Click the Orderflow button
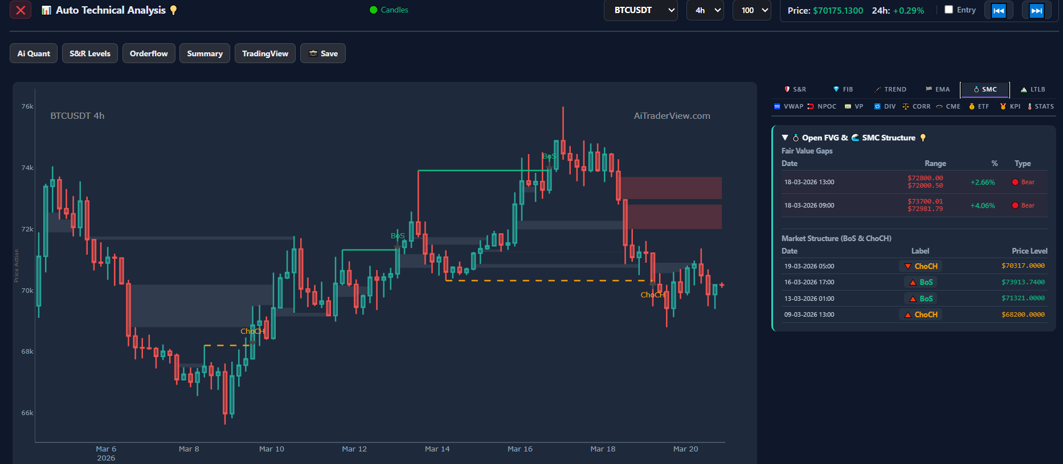The image size is (1063, 464). [149, 53]
